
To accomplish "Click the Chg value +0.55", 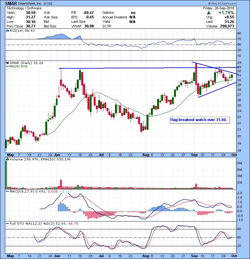I will (x=229, y=17).
